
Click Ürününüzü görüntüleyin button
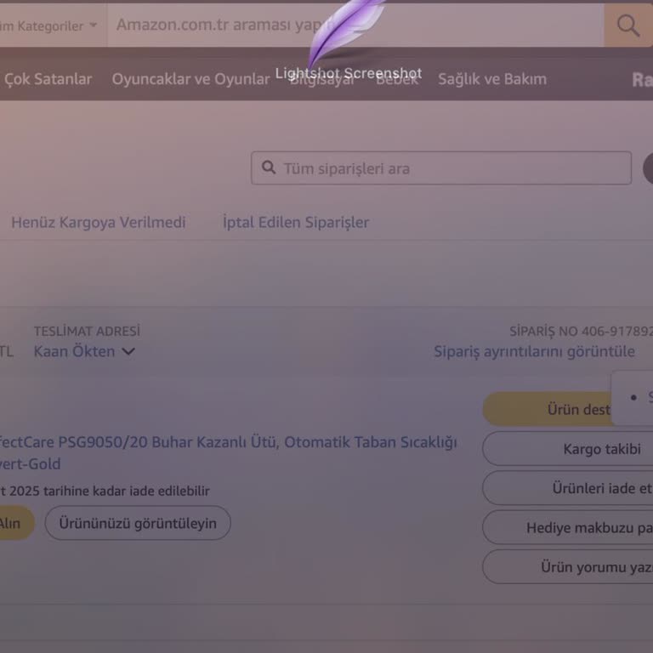pyautogui.click(x=138, y=523)
